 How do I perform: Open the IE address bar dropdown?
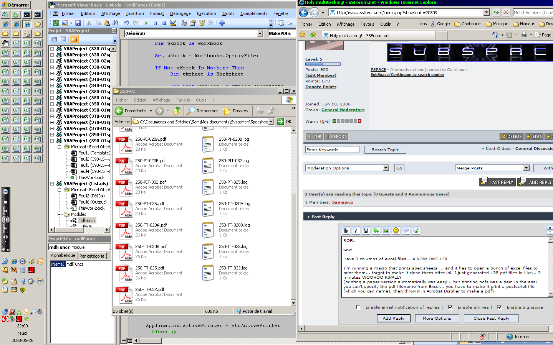click(x=487, y=12)
